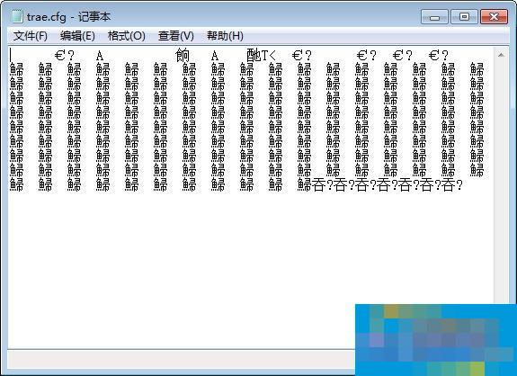Click the 酏T< text in first line

pyautogui.click(x=261, y=56)
